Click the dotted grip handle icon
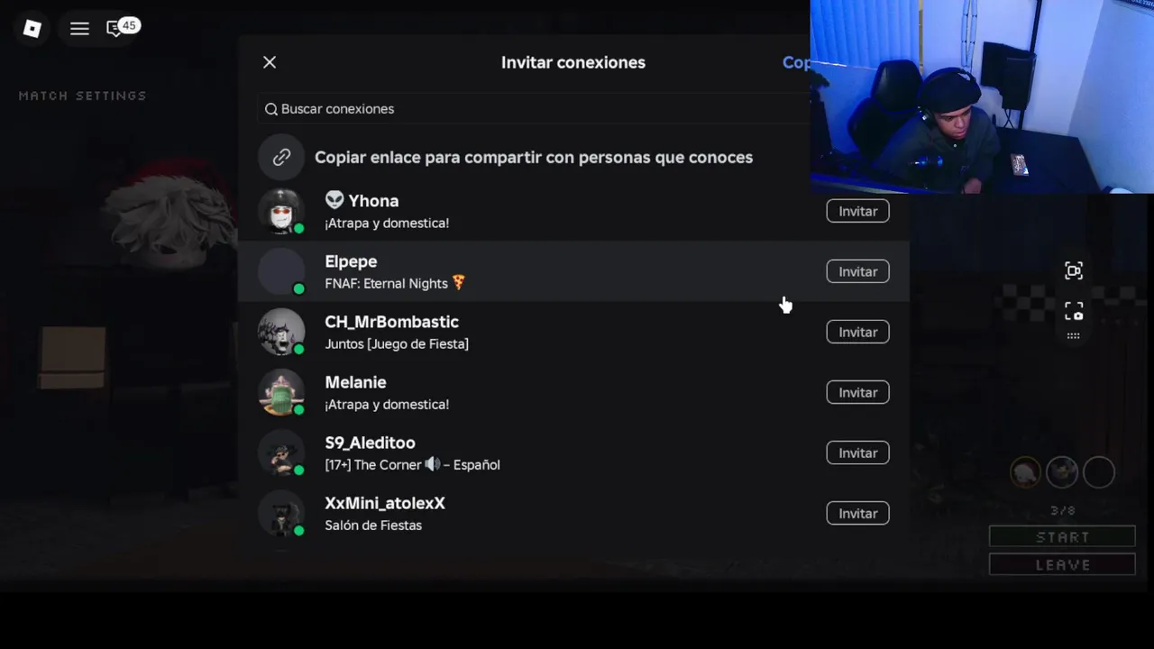1154x649 pixels. [1073, 335]
